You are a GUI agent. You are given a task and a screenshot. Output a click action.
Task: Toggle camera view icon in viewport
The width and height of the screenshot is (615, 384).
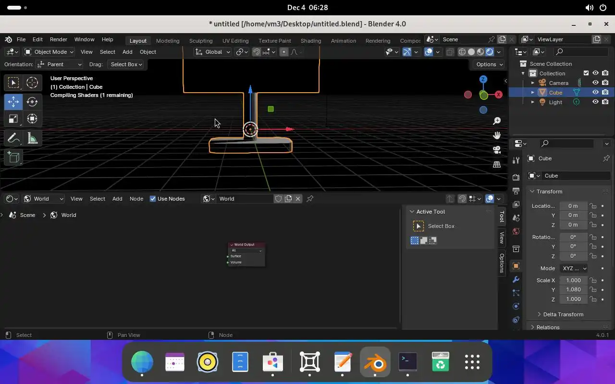click(x=497, y=150)
